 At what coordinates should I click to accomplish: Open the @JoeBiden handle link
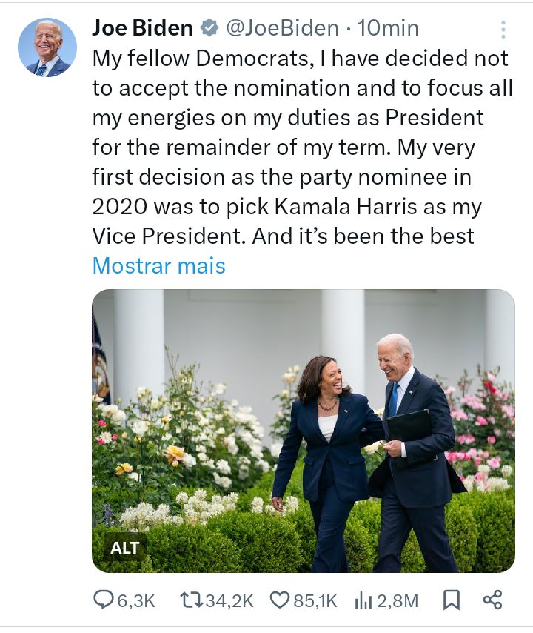[x=281, y=29]
